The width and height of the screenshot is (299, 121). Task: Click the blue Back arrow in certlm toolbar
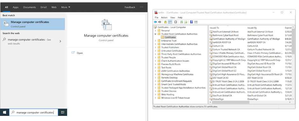[x=156, y=22]
